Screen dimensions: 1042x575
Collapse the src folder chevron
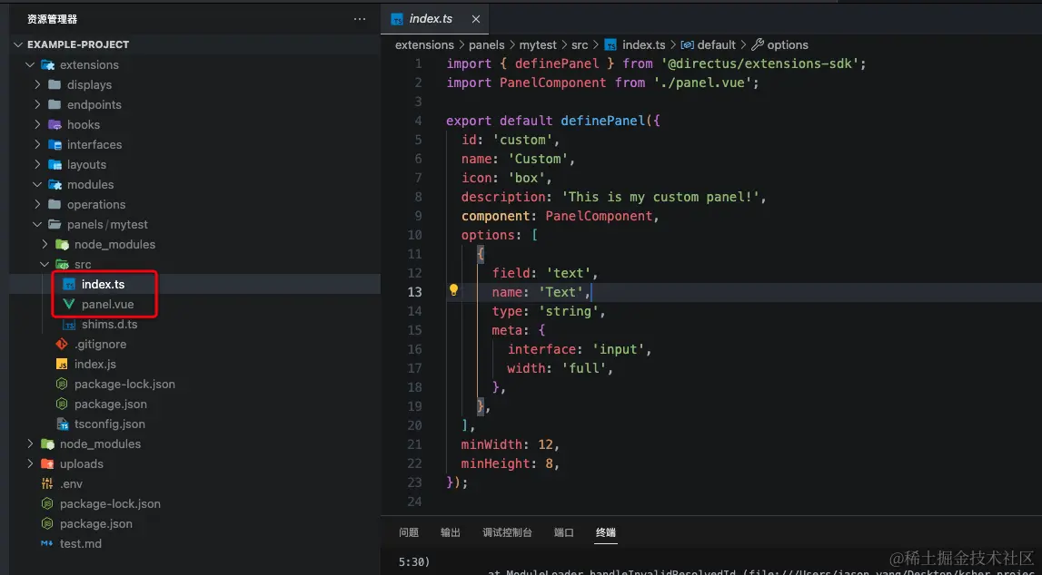tap(45, 264)
